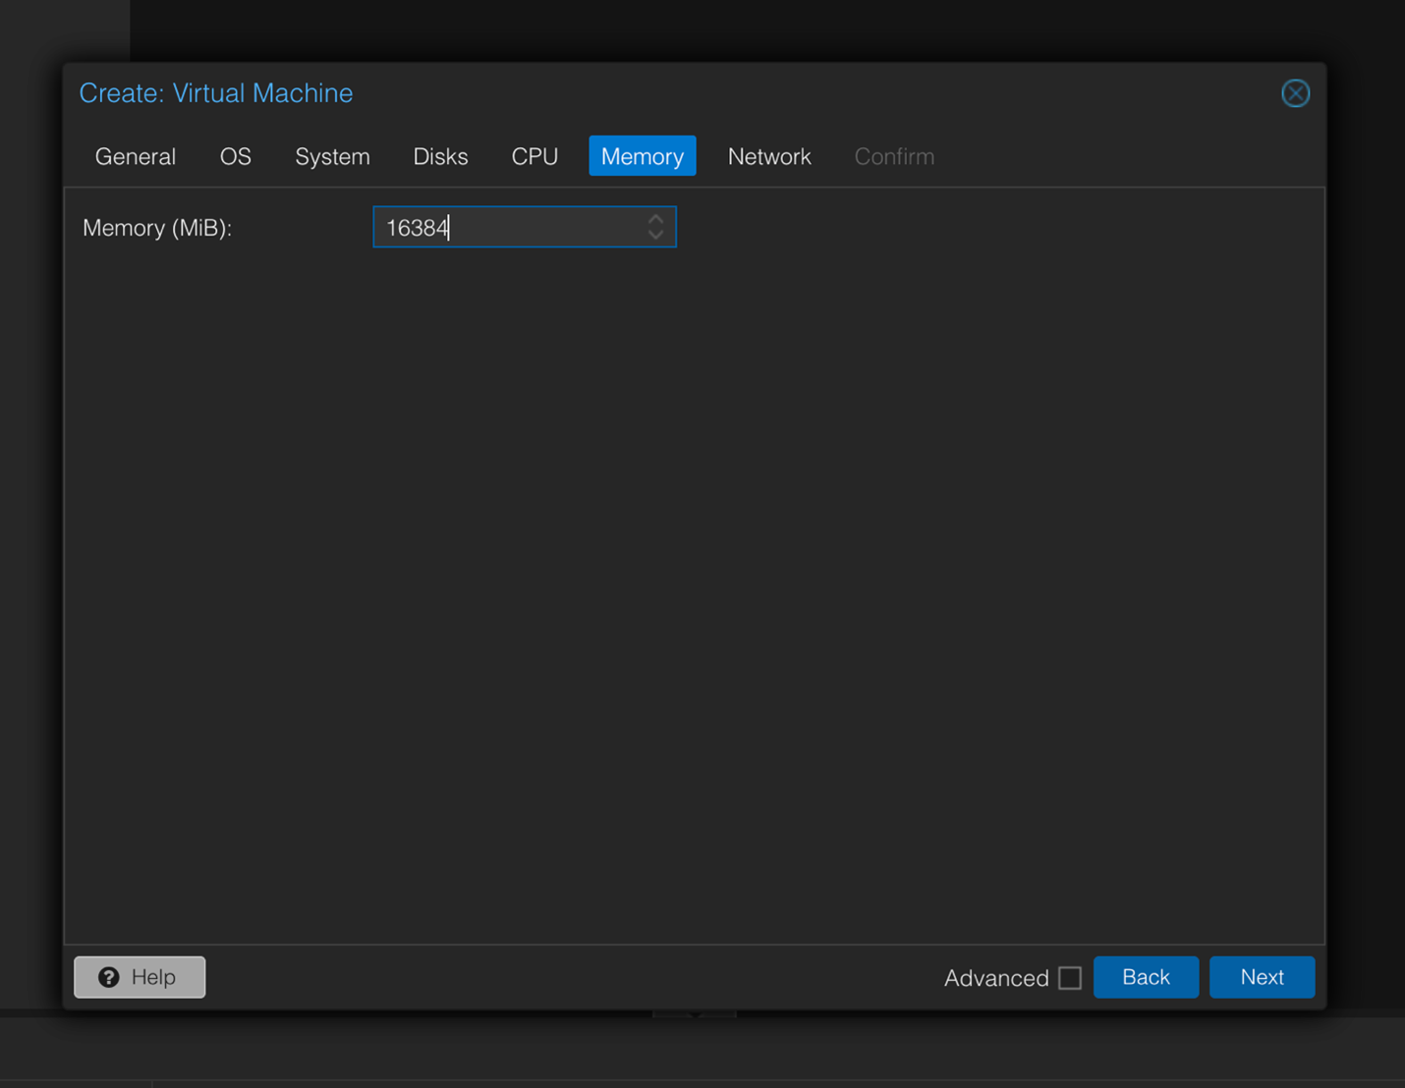Click the Back button

[x=1146, y=977]
